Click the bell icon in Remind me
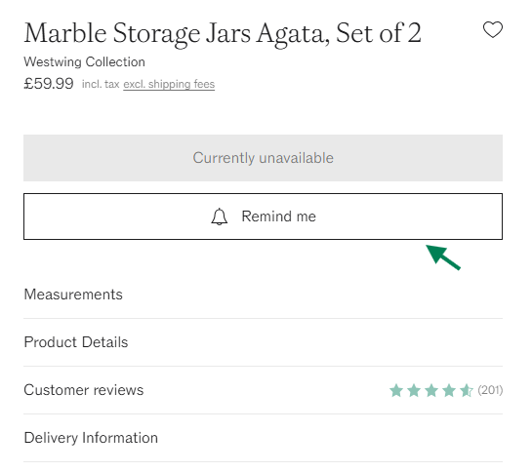This screenshot has height=472, width=532. pyautogui.click(x=220, y=216)
